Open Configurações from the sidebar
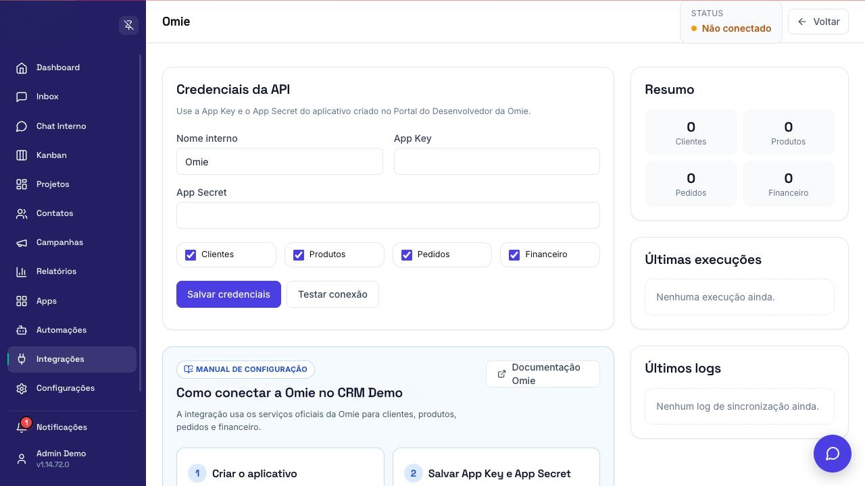 pos(72,388)
